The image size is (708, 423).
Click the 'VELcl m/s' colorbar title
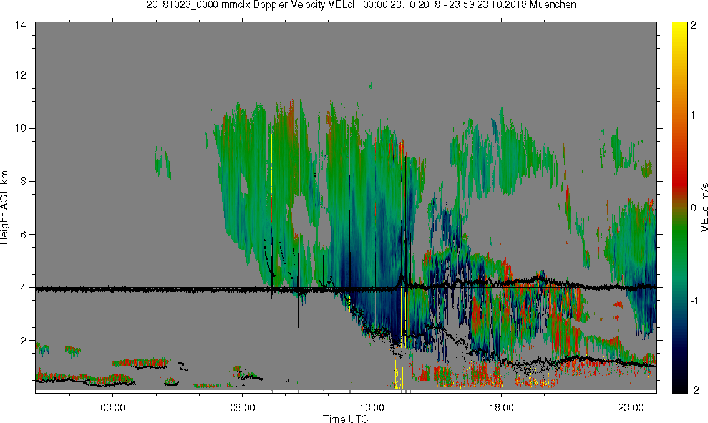pos(704,208)
